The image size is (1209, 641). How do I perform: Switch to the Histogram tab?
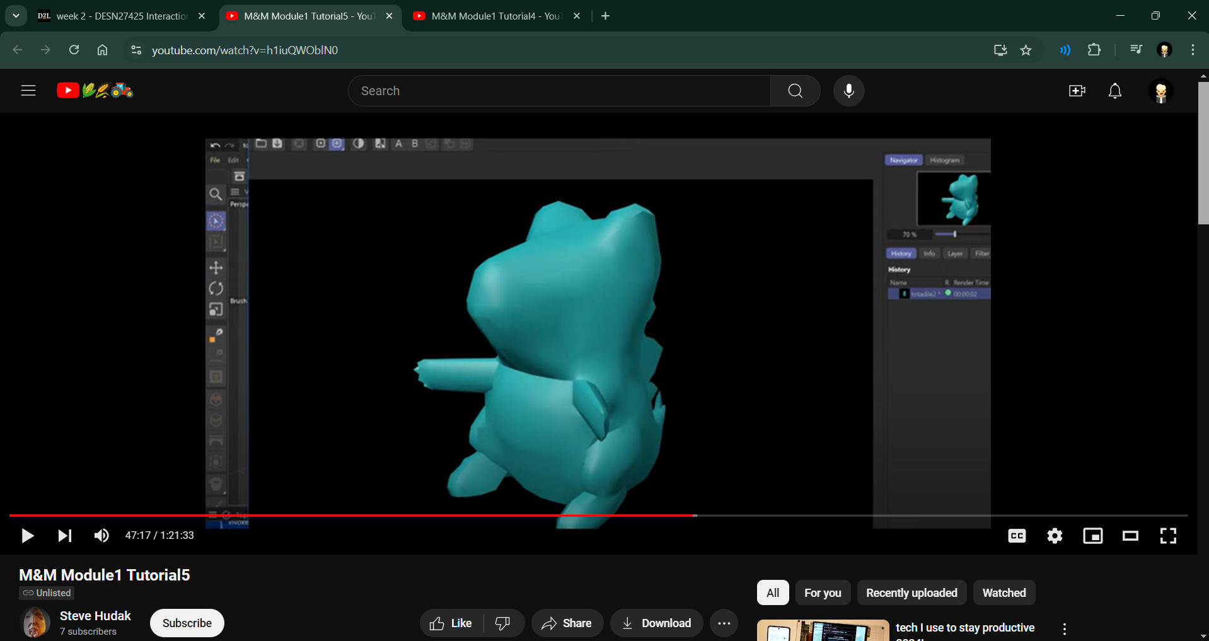[944, 159]
